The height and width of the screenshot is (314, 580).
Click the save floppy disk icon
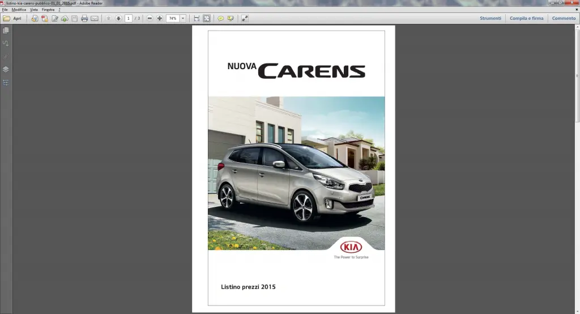pyautogui.click(x=74, y=18)
